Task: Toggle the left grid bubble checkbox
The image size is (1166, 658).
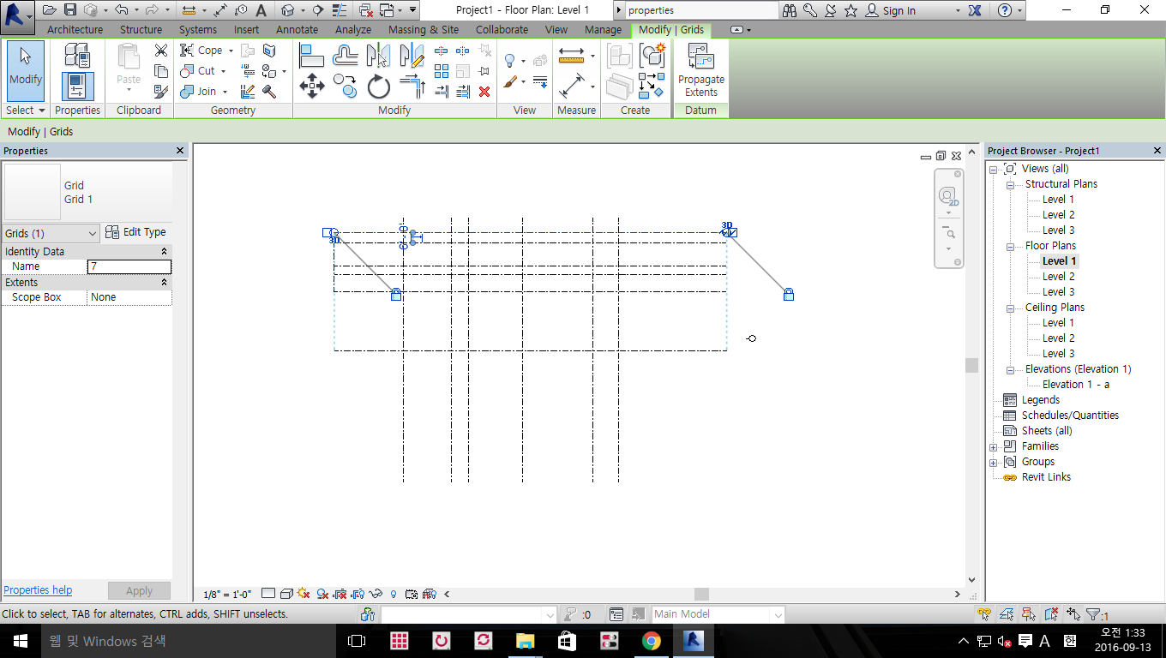Action: 328,232
